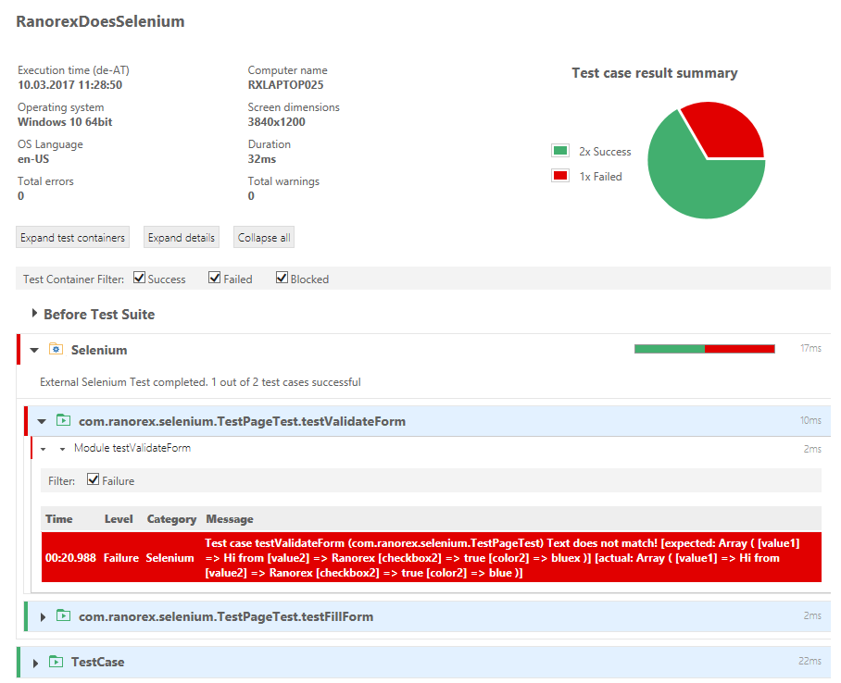The height and width of the screenshot is (683, 841).
Task: Collapse second small arrow beside Module testValidateForm
Action: pyautogui.click(x=62, y=449)
